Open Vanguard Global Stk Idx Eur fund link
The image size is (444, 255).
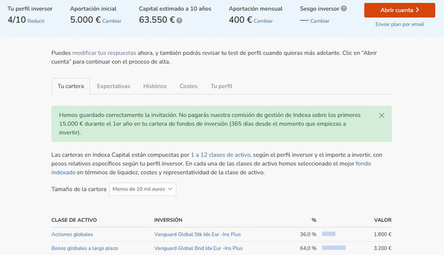(197, 234)
